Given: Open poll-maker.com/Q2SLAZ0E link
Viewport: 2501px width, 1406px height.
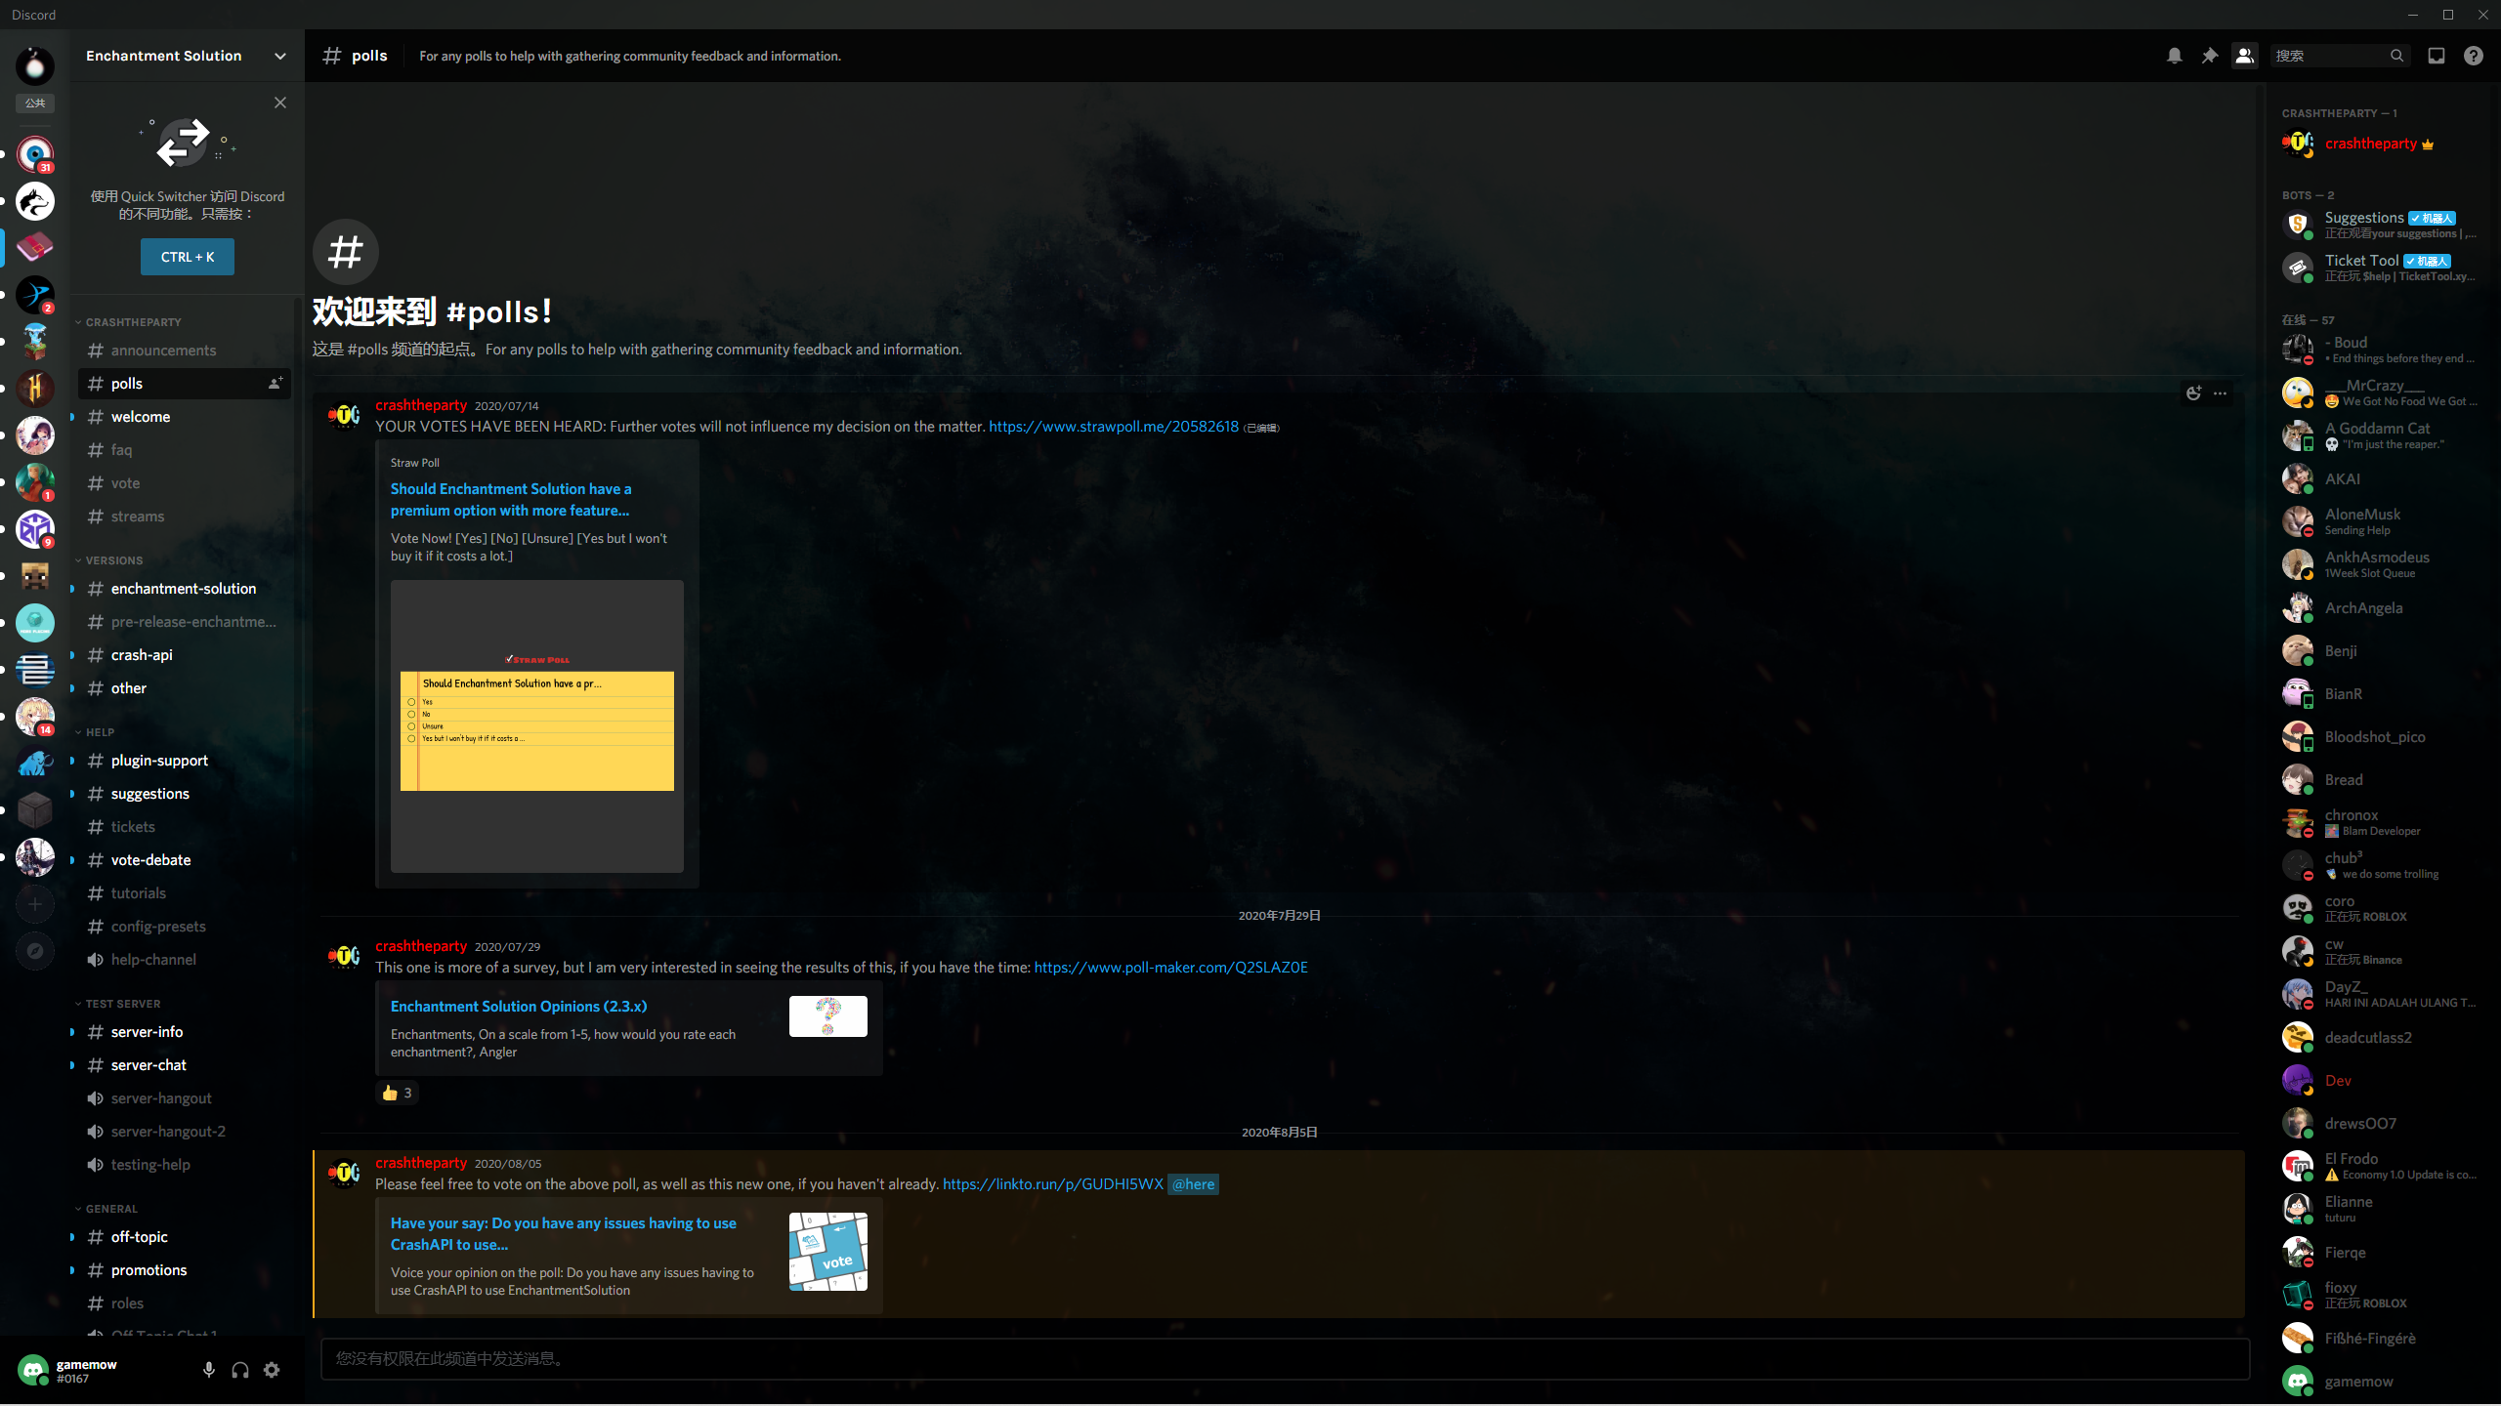Looking at the screenshot, I should click(1170, 968).
